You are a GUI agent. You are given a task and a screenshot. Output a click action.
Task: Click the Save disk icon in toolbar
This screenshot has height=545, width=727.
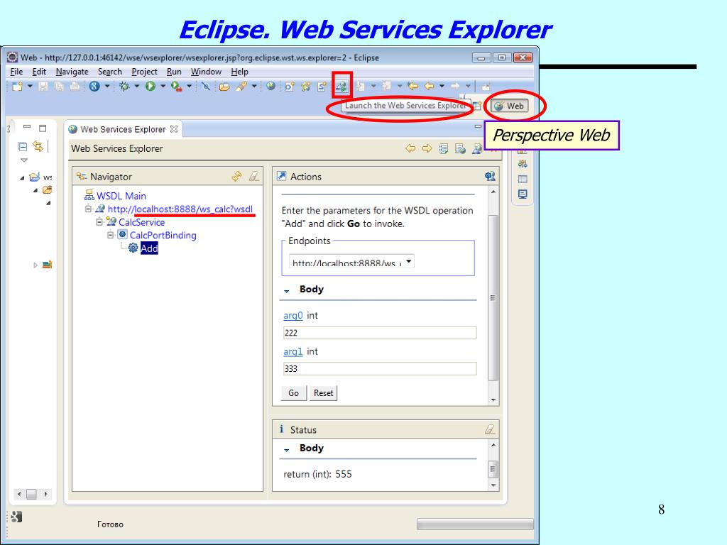coord(43,86)
